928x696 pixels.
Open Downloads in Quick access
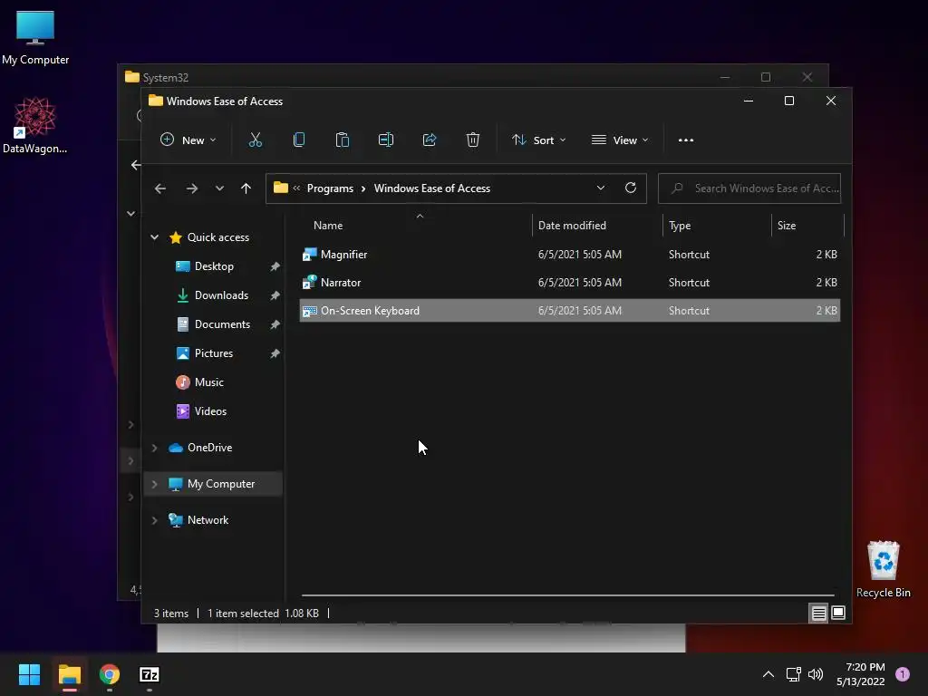point(221,295)
